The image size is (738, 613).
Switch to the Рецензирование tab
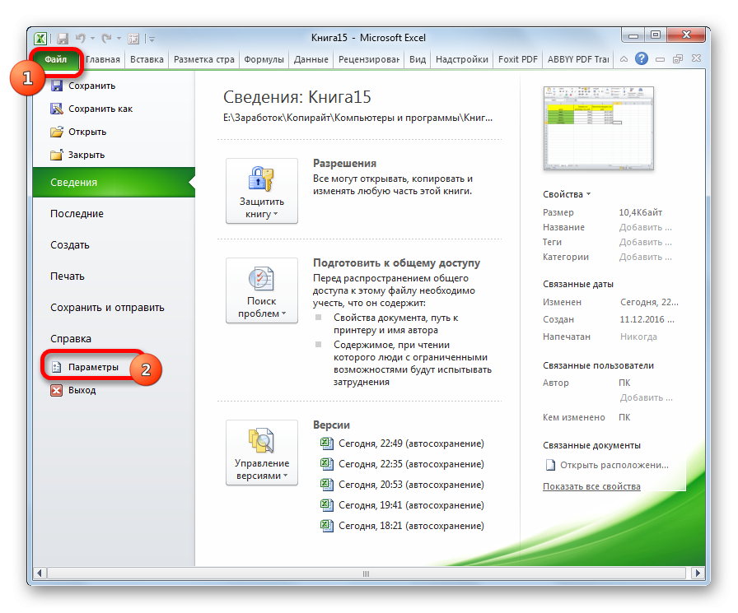tap(369, 59)
